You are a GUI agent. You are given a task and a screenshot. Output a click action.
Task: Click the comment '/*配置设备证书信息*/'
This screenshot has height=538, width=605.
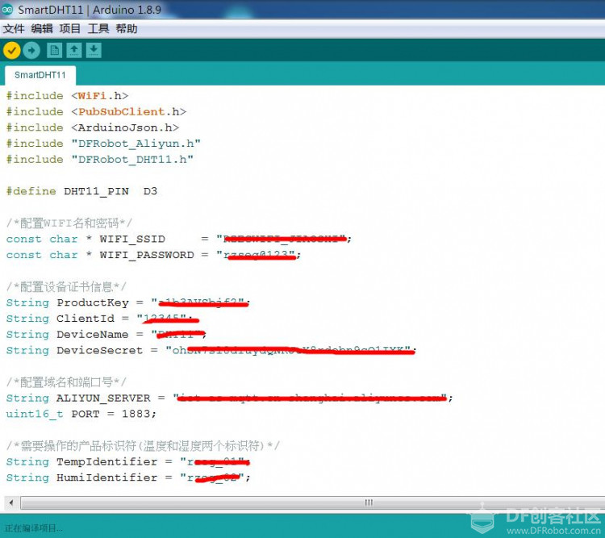tap(66, 287)
